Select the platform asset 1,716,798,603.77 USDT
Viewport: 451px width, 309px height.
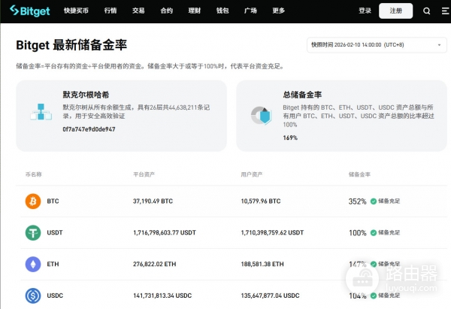pyautogui.click(x=165, y=232)
